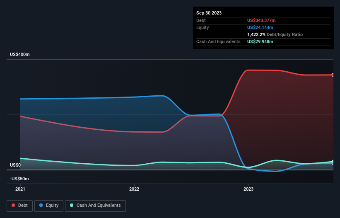The width and height of the screenshot is (340, 218).
Task: Click the 1,422.2% Debt/Equity Ratio text
Action: [275, 34]
